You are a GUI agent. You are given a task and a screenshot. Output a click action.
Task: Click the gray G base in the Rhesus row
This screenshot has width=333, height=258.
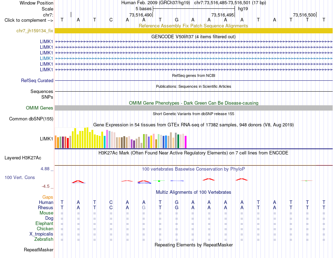pos(144,207)
